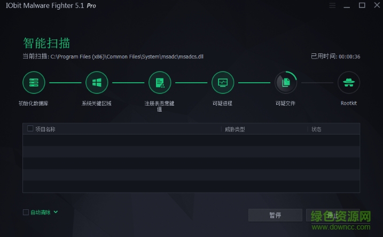Click the 注册表恶意键值 stage label

(x=160, y=106)
